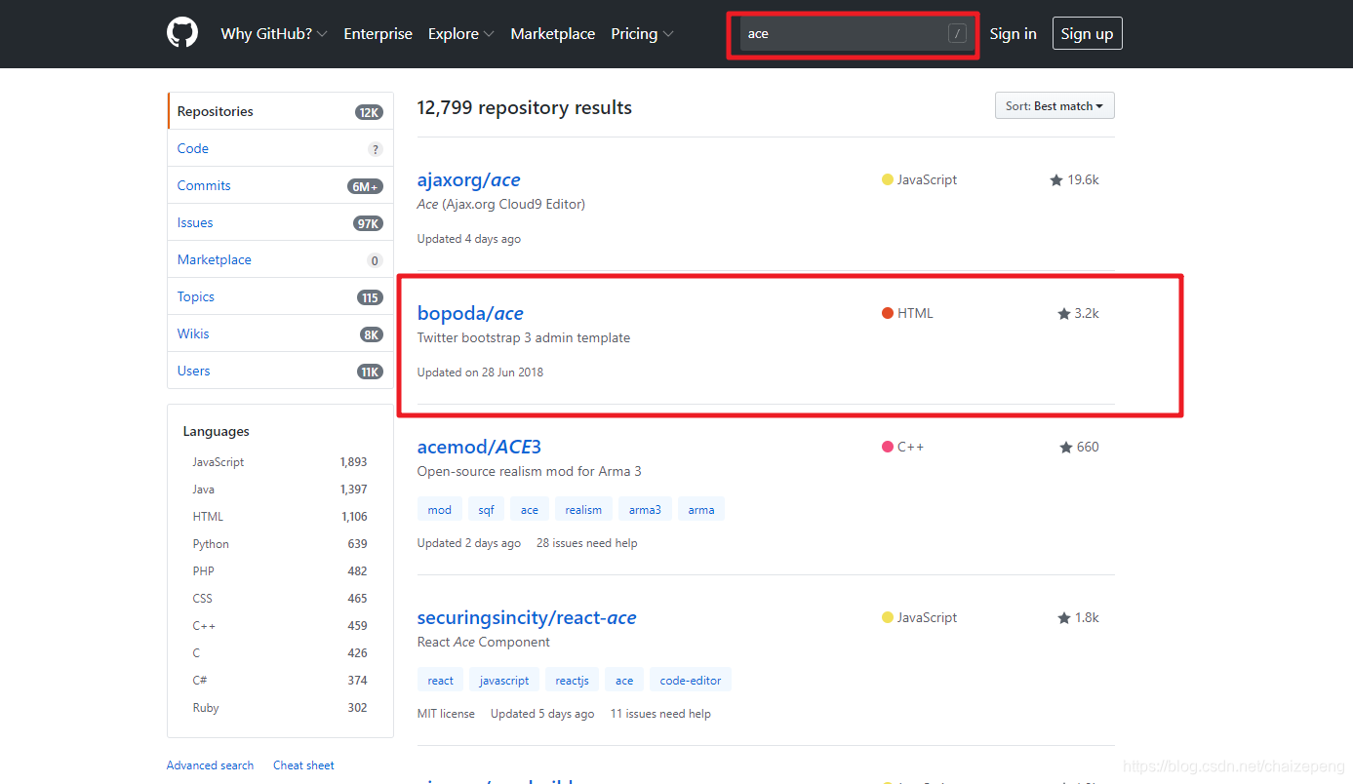Click the star icon next to ajaxorg/ace
This screenshot has height=784, width=1353.
1056,179
